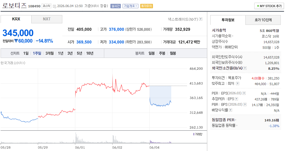Click the 06/02 date axis label
Image resolution: width=287 pixels, height=151 pixels.
[117, 147]
